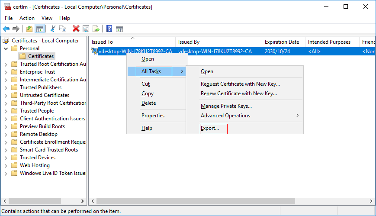Click the left pane horizontal scrollbar
The image size is (376, 216).
[43, 202]
